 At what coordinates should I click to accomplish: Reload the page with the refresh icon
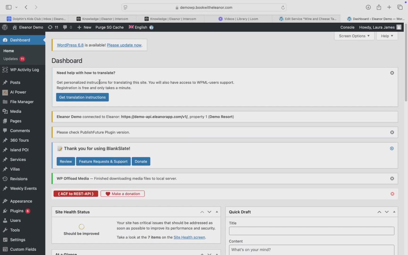click(283, 7)
